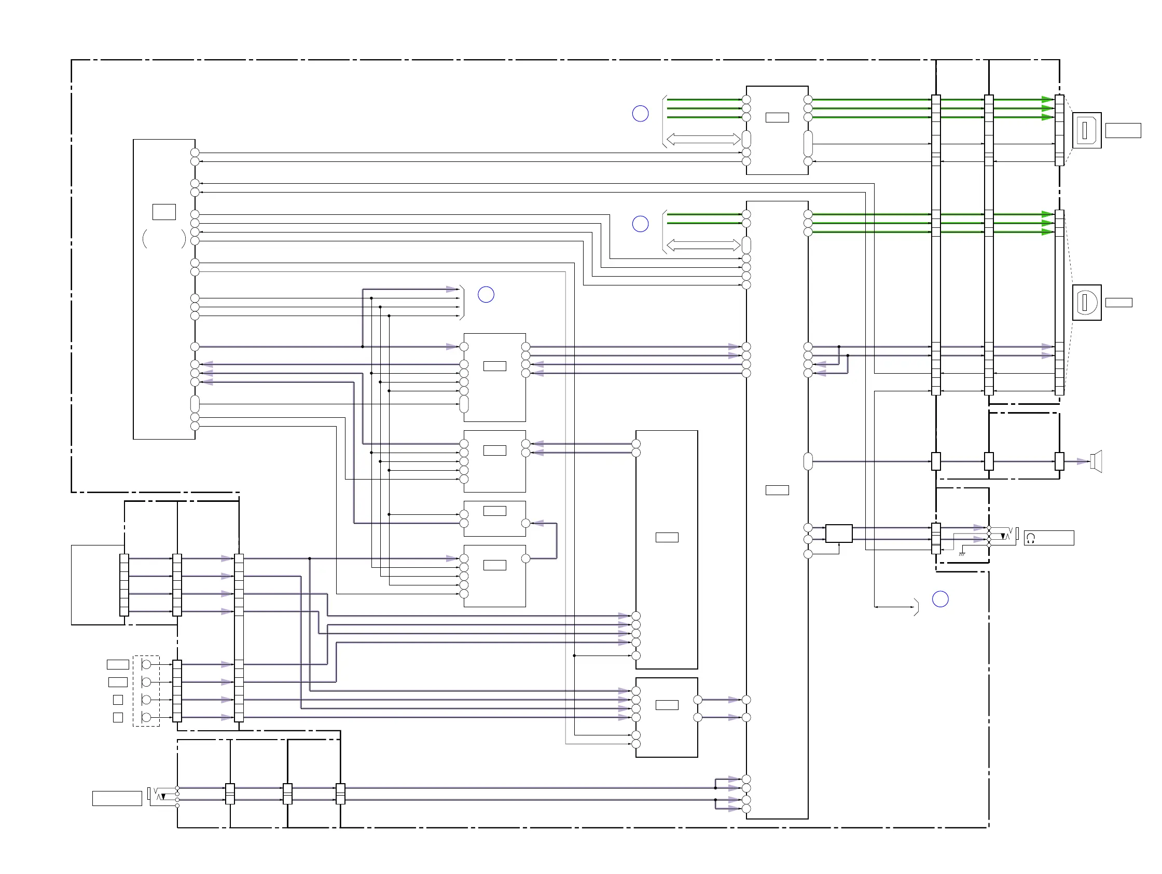Click the headphone jack switch symbol

point(1007,534)
